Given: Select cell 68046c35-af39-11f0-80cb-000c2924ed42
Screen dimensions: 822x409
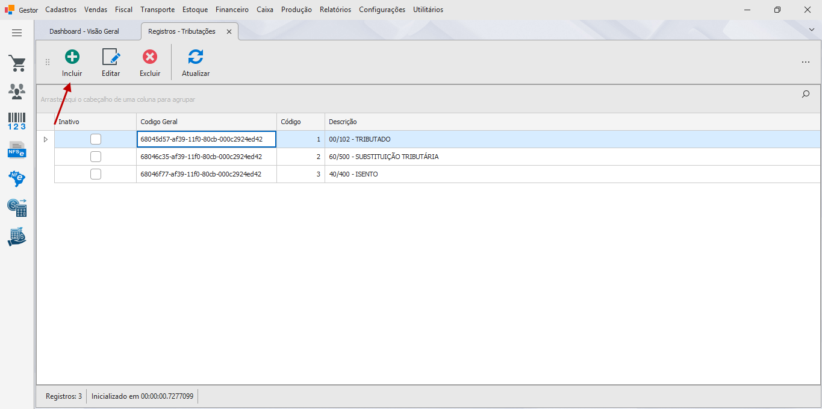Looking at the screenshot, I should point(207,157).
